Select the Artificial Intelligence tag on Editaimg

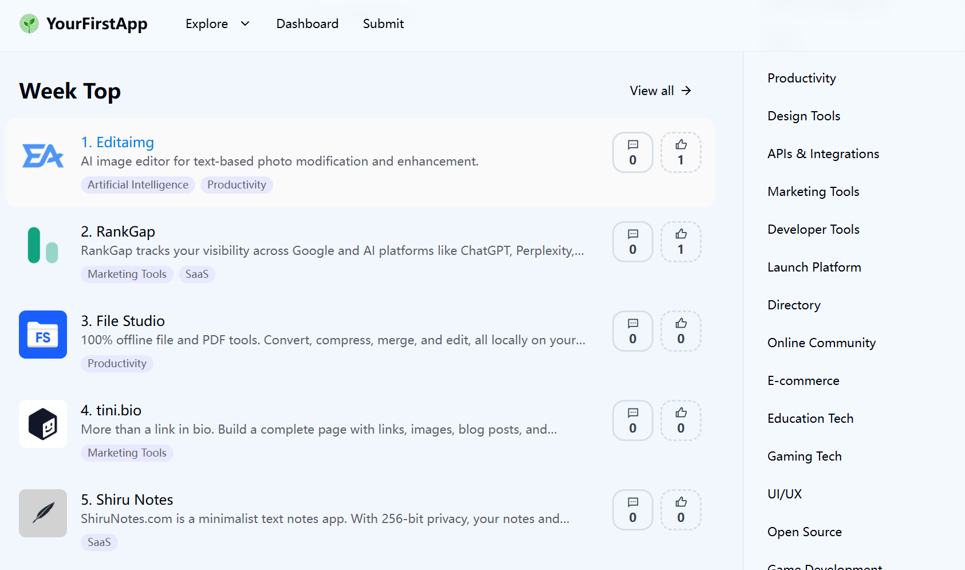(138, 185)
